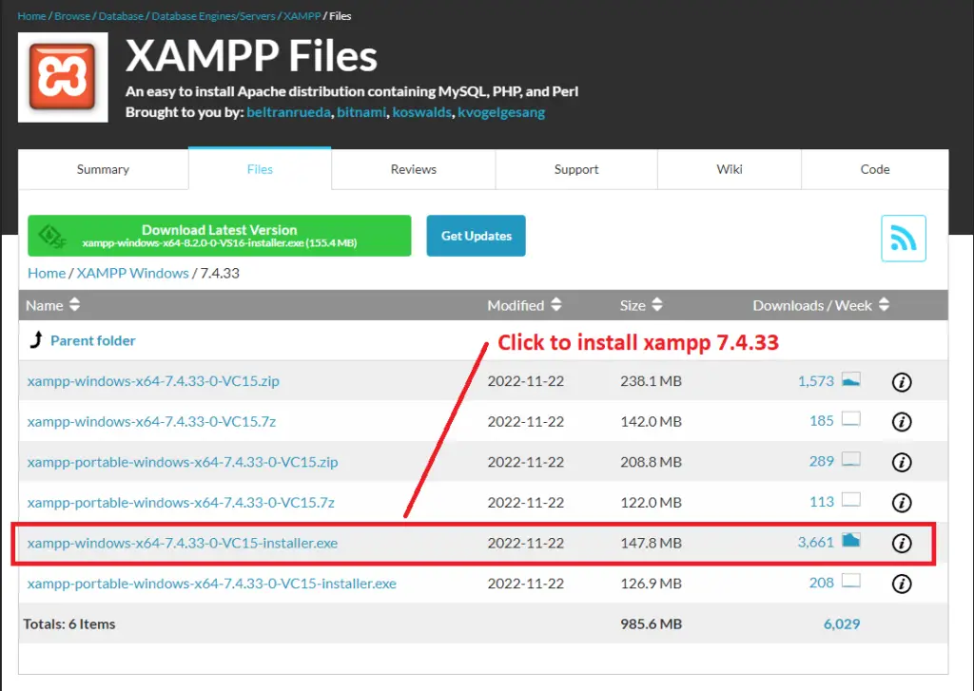Viewport: 974px width, 691px height.
Task: Open the bitnami contributor link
Action: coord(360,111)
